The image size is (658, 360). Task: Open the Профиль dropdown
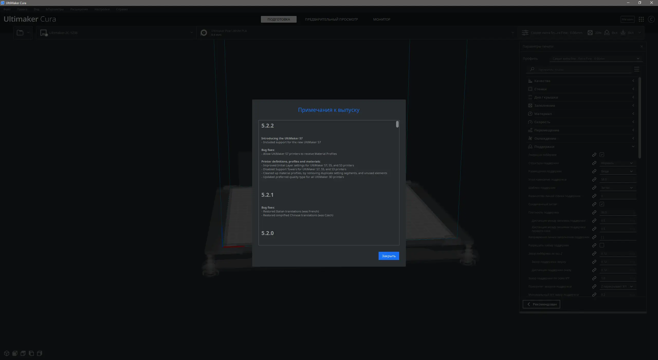pyautogui.click(x=596, y=59)
